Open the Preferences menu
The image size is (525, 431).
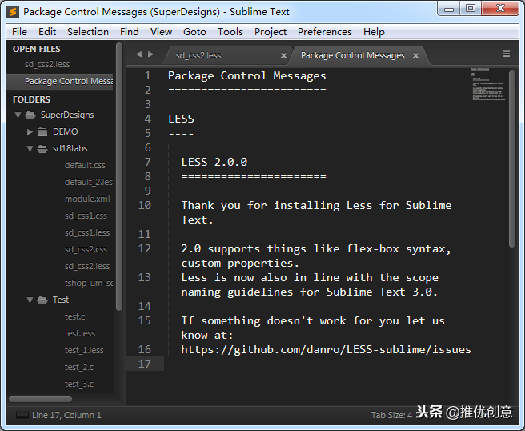click(324, 32)
